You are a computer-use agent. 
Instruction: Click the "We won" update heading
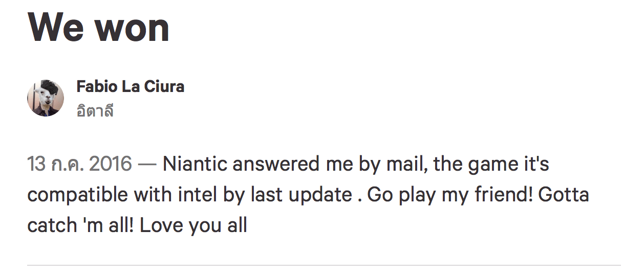pyautogui.click(x=98, y=27)
